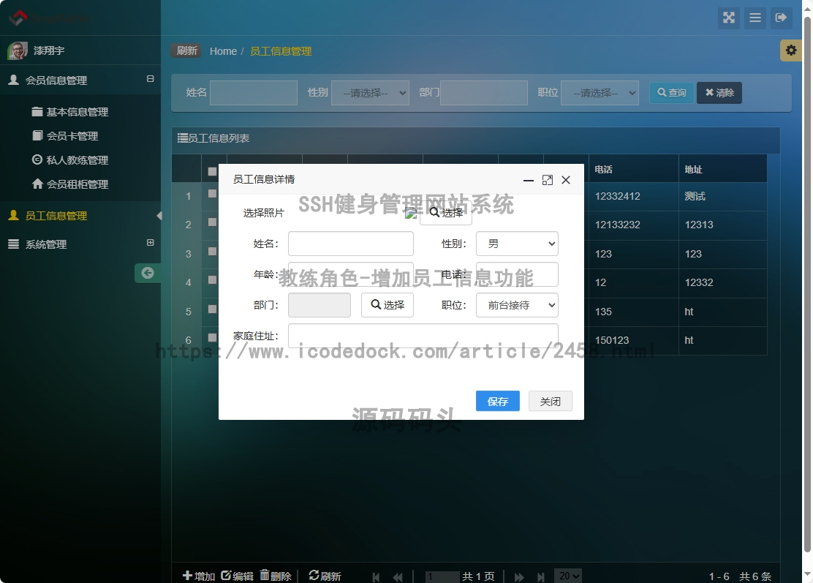The image size is (813, 583).
Task: Click the 关闭 button in dialog
Action: [x=550, y=401]
